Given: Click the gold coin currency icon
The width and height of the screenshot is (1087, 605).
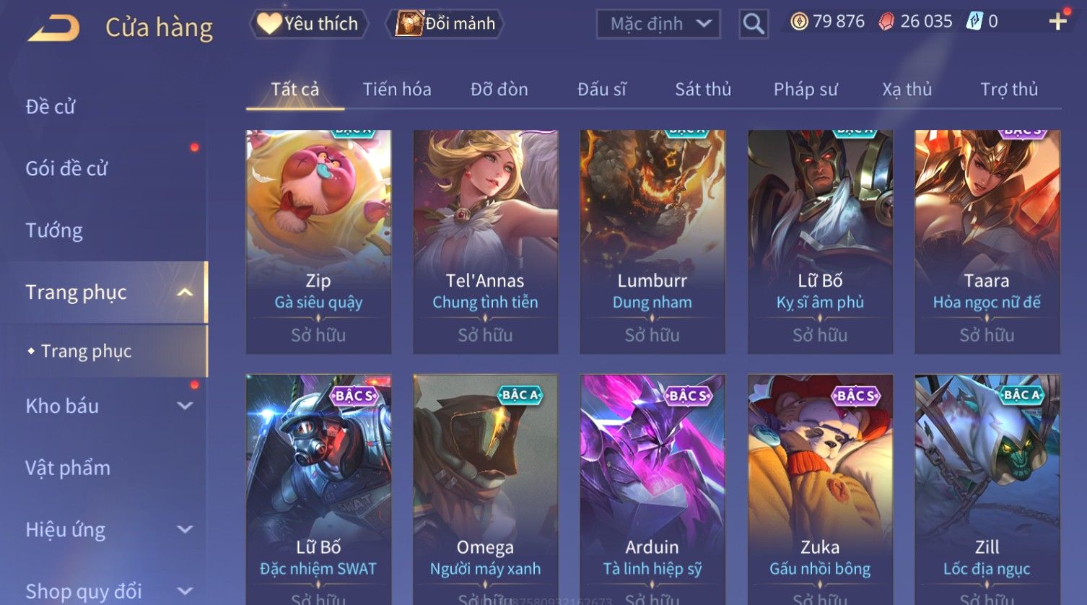Looking at the screenshot, I should [x=799, y=22].
